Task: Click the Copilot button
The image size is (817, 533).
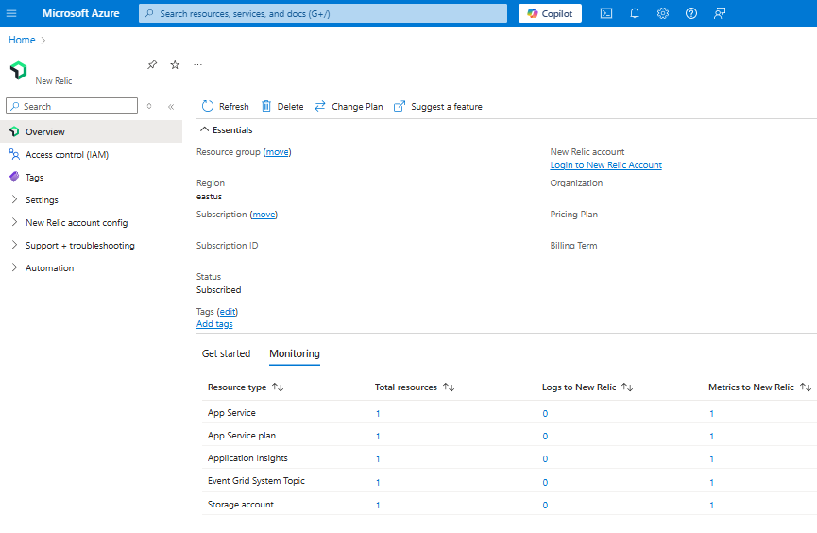Action: [x=550, y=13]
